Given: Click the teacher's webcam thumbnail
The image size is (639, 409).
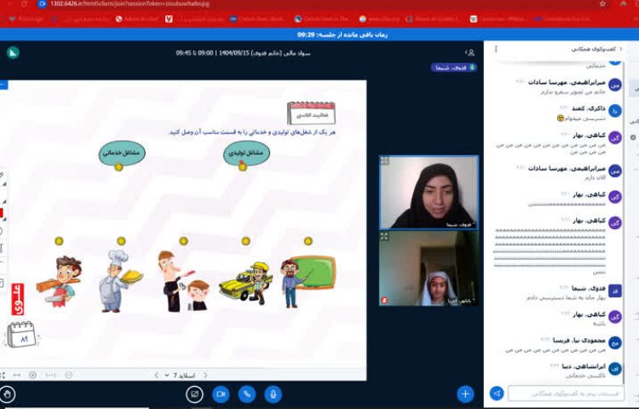Looking at the screenshot, I should pyautogui.click(x=429, y=193).
